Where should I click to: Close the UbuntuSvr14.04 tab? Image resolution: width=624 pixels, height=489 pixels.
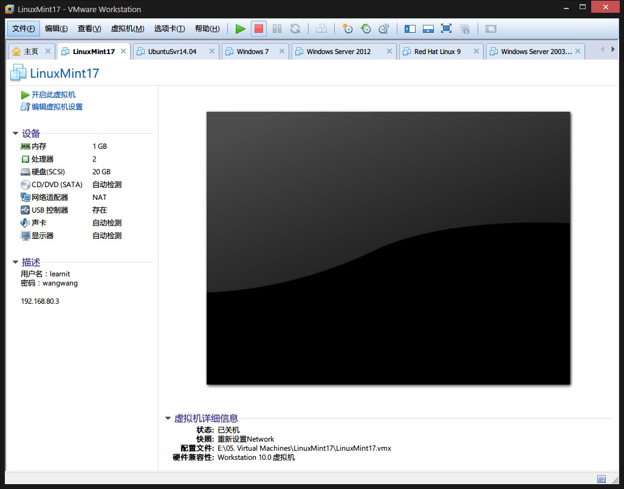point(212,51)
